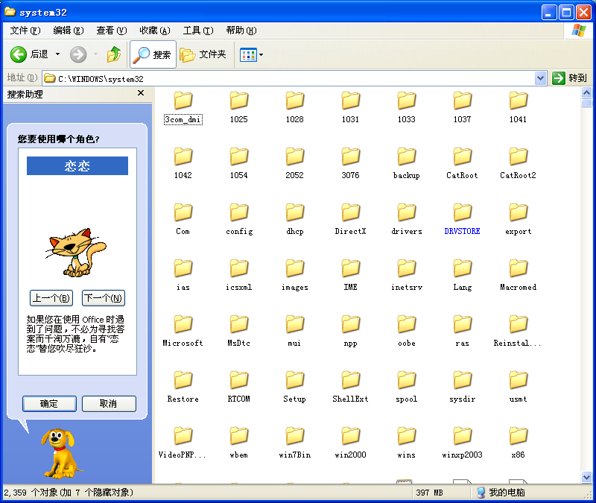Select the 3com_dmi folder
The image size is (596, 503).
point(183,108)
